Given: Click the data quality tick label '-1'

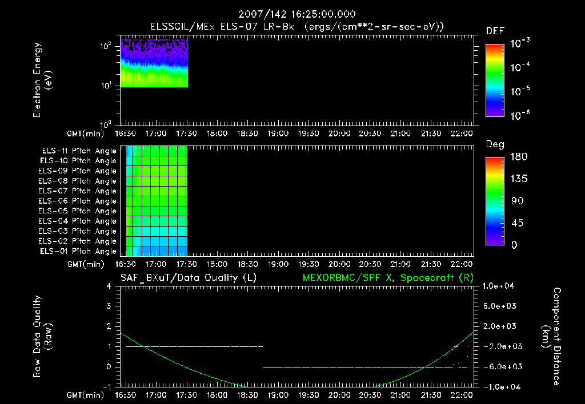Looking at the screenshot, I should [x=107, y=387].
